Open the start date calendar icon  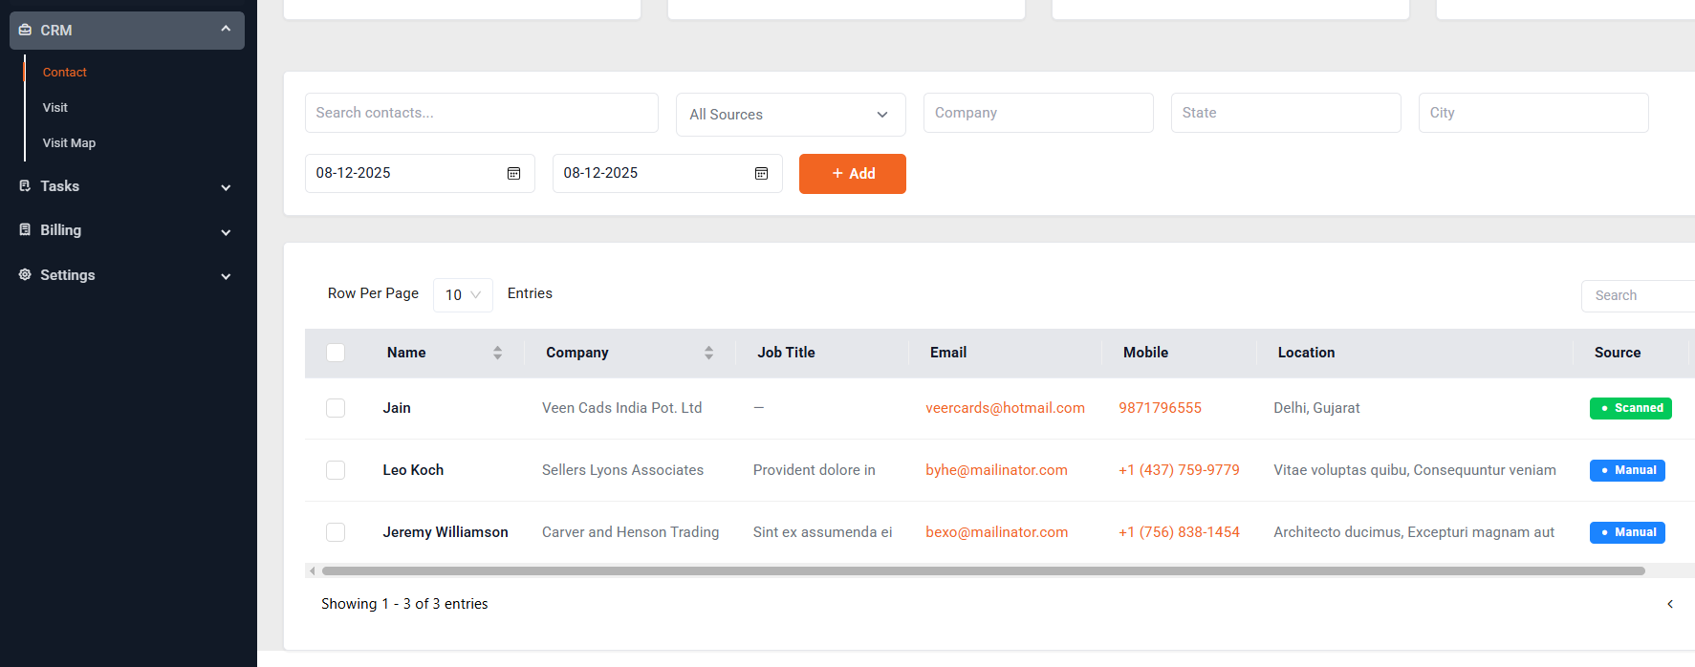click(x=513, y=174)
